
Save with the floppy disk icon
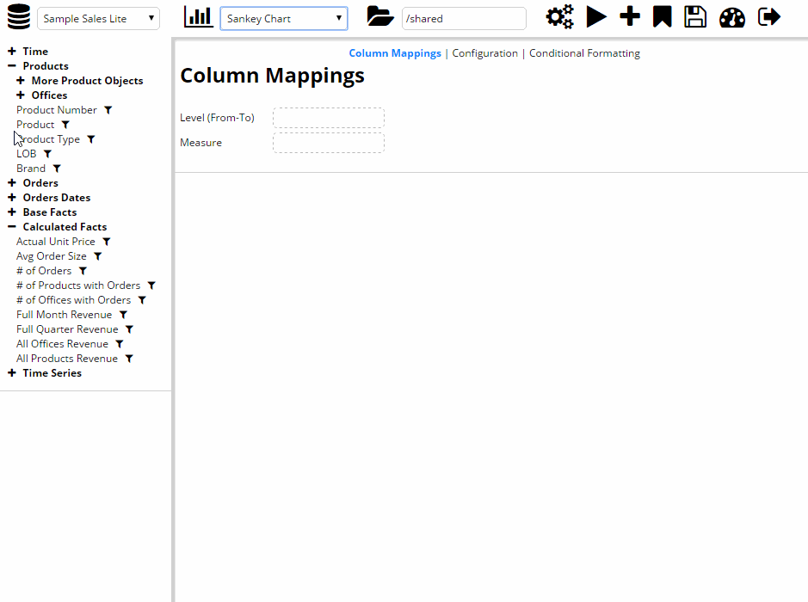pos(695,17)
